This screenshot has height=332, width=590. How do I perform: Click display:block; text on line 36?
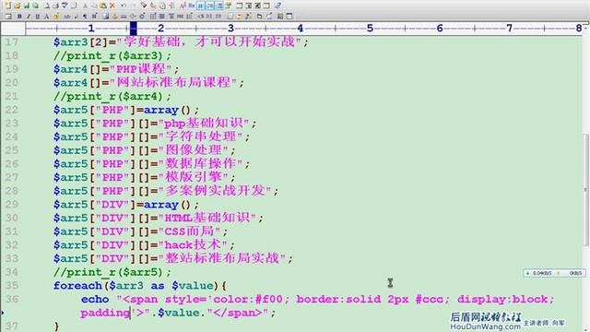[x=505, y=299]
